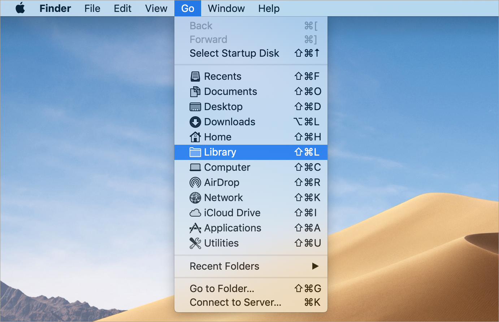Click the Network globe icon

click(x=195, y=198)
